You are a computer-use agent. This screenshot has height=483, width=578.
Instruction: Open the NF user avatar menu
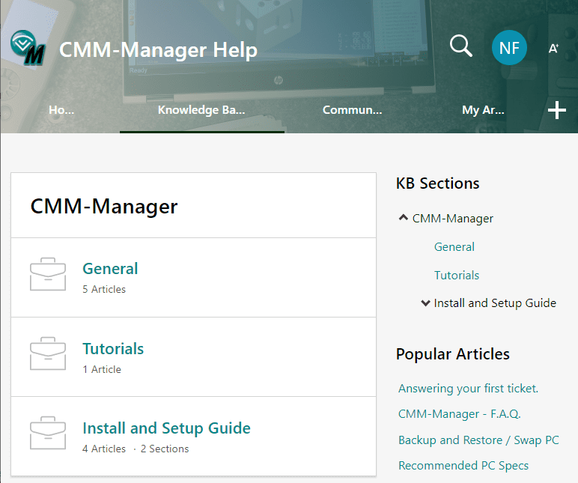click(509, 48)
